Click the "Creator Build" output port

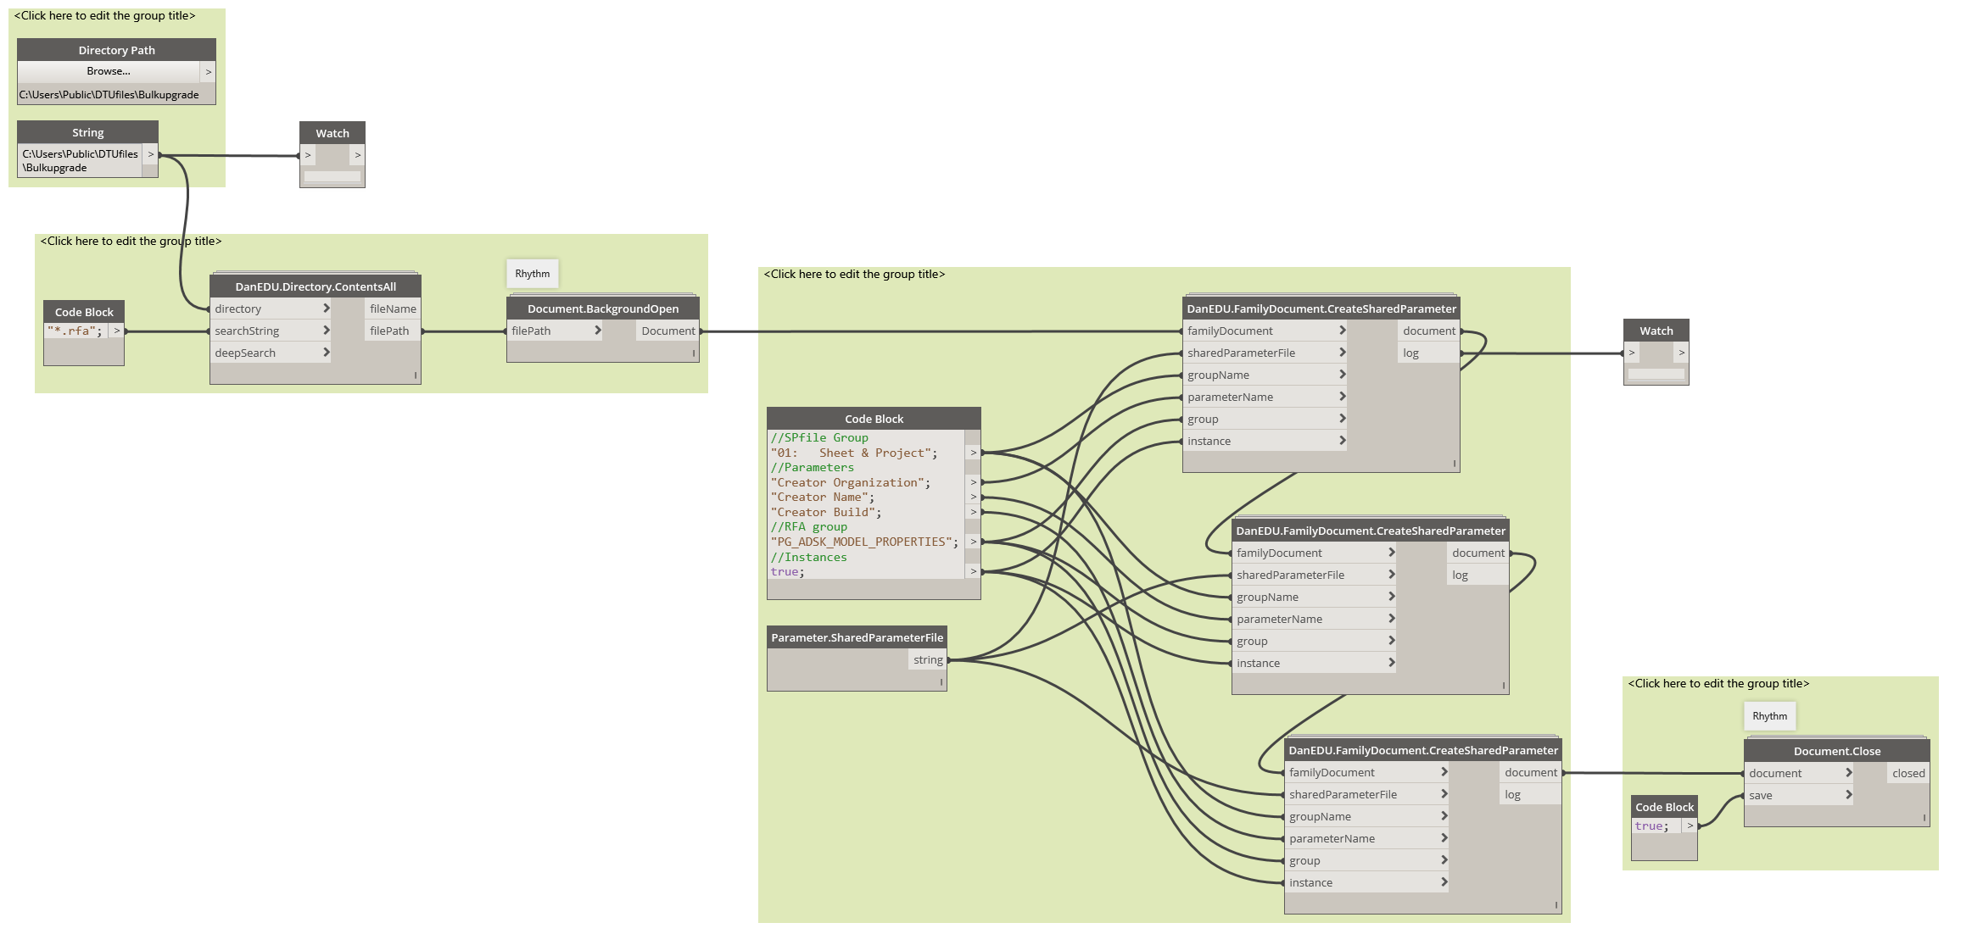pyautogui.click(x=973, y=512)
